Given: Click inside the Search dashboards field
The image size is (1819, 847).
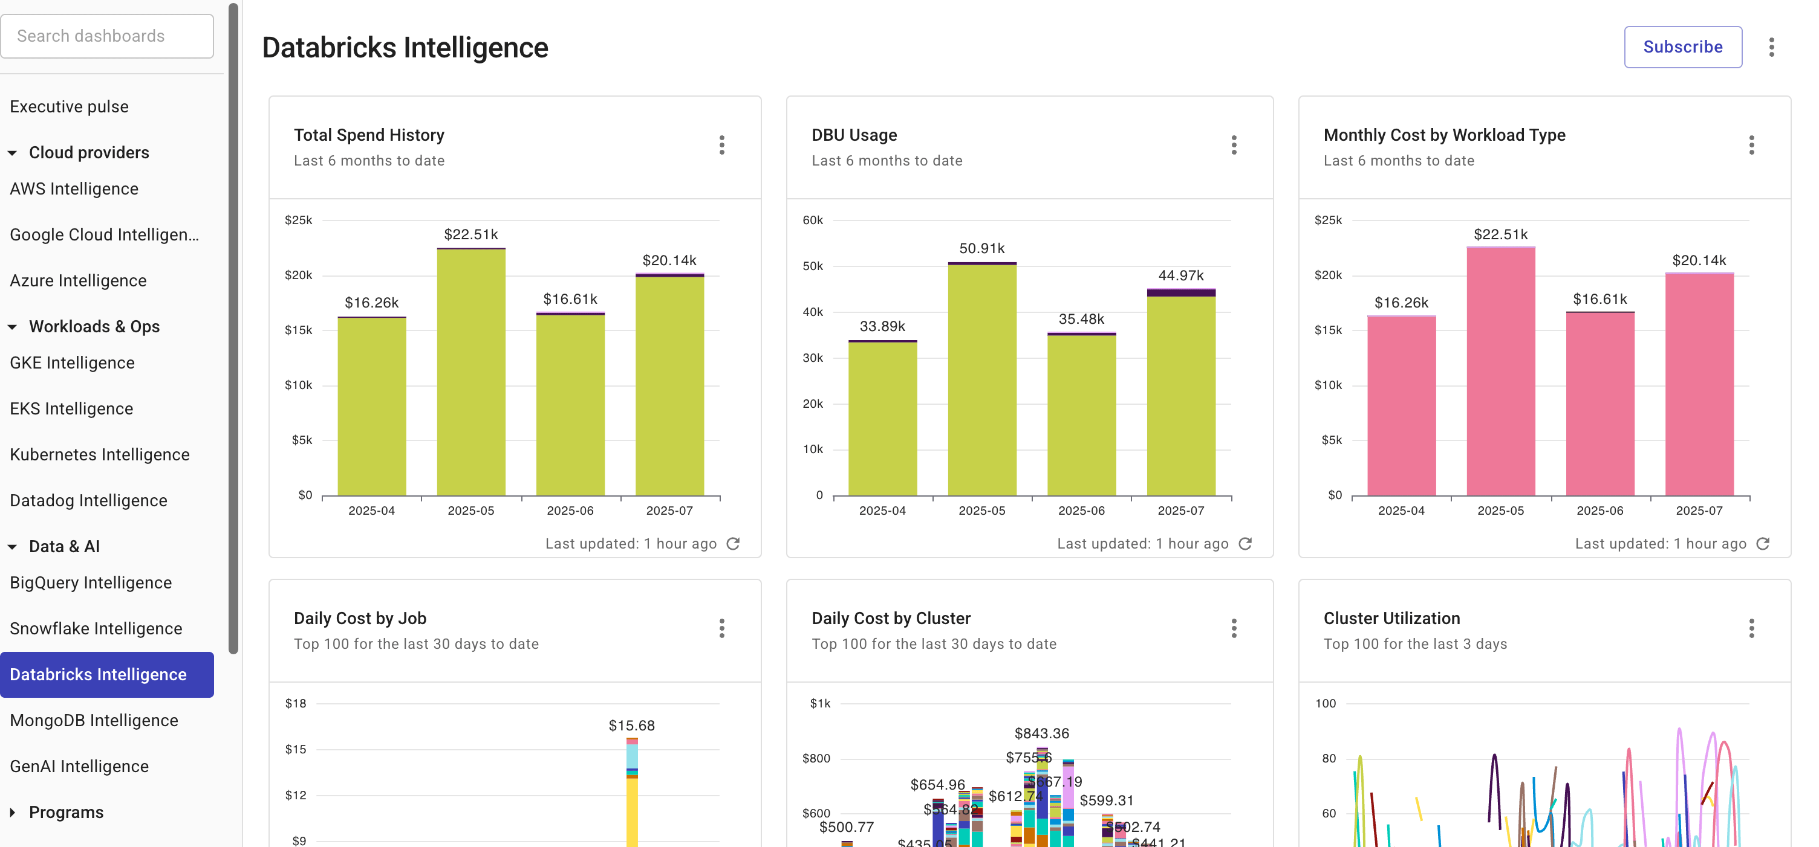Looking at the screenshot, I should point(107,36).
